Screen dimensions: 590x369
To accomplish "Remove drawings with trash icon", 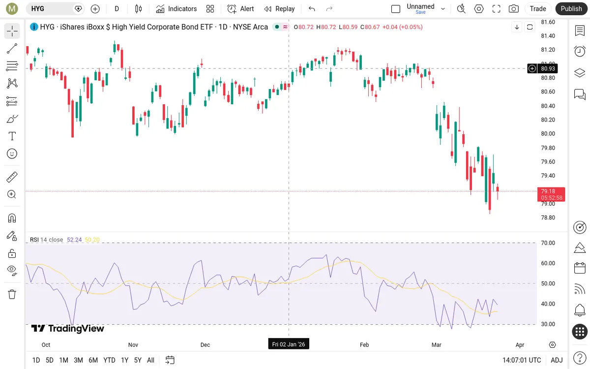I will coord(12,294).
